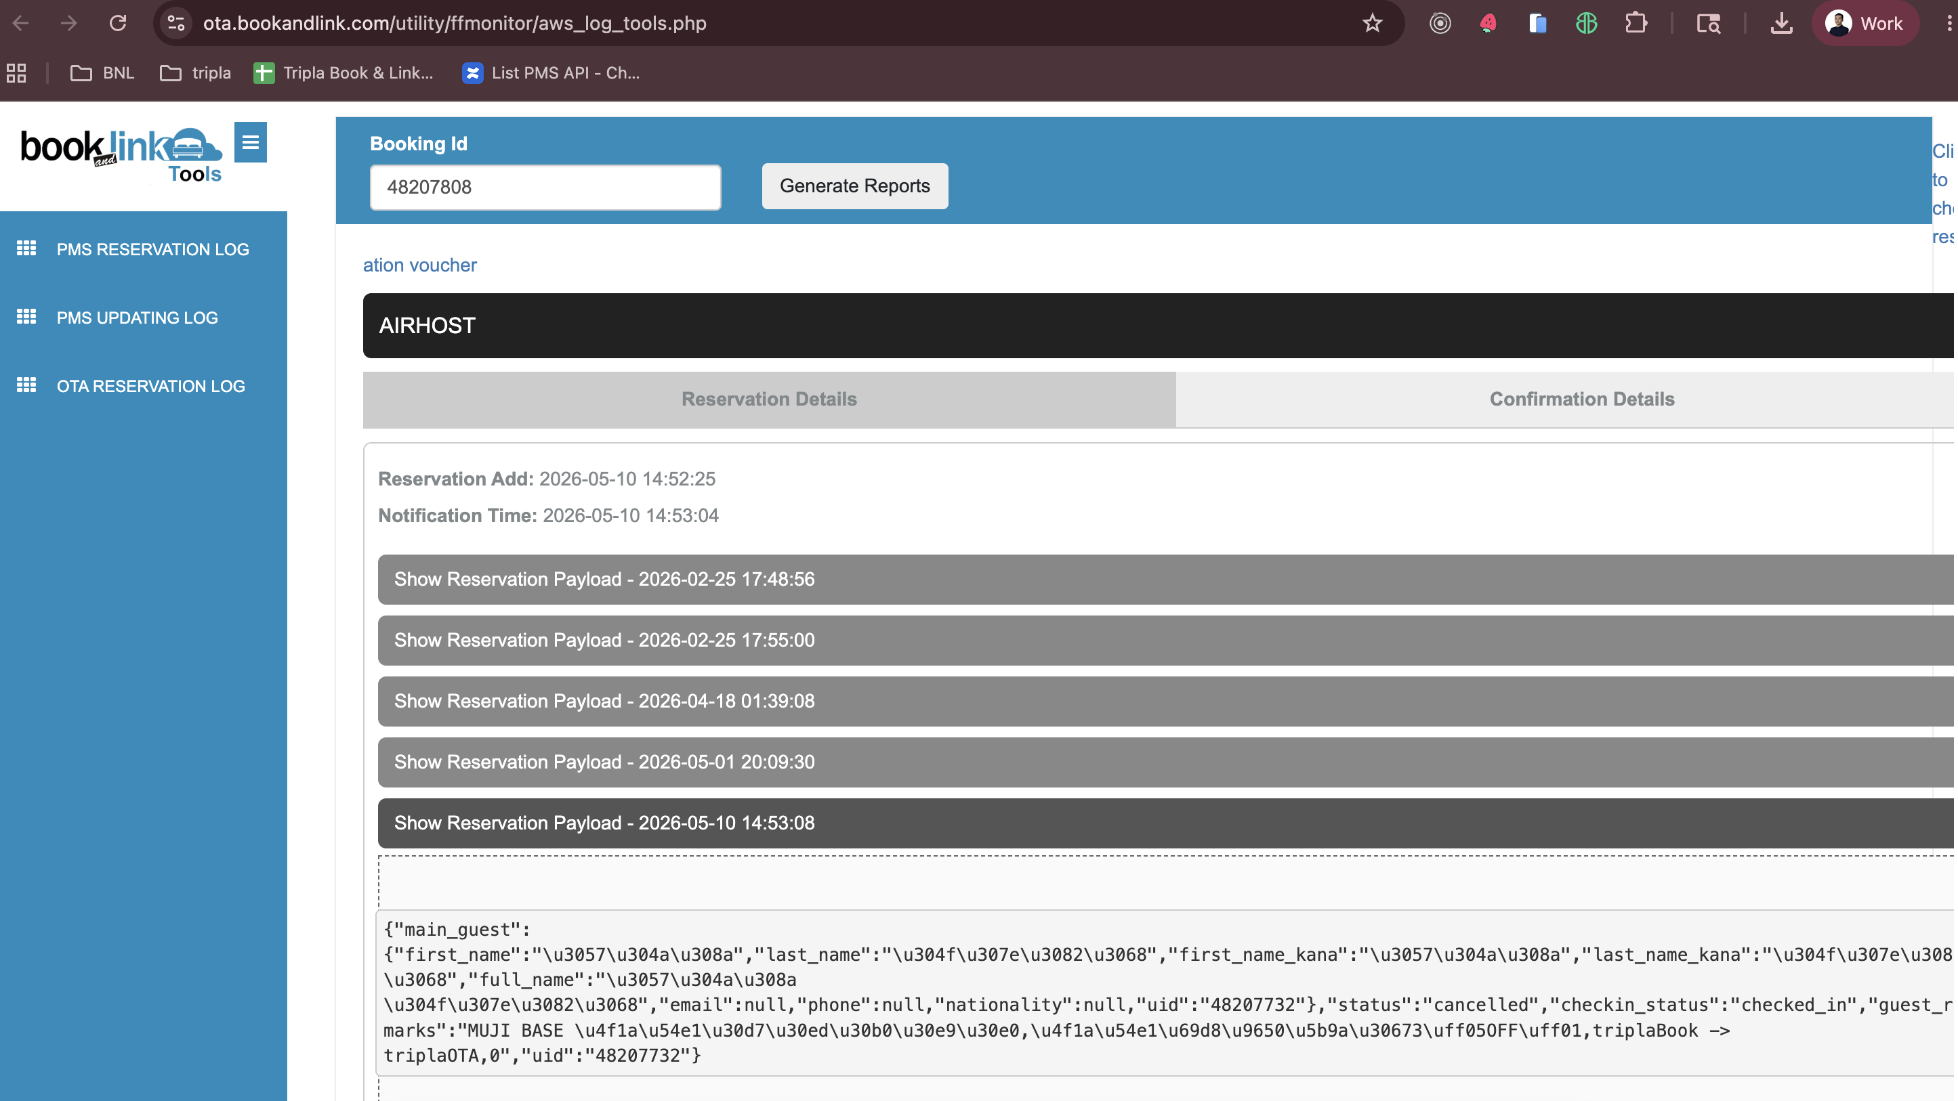Open the Extensions puzzle piece menu
The image size is (1958, 1101).
point(1636,24)
